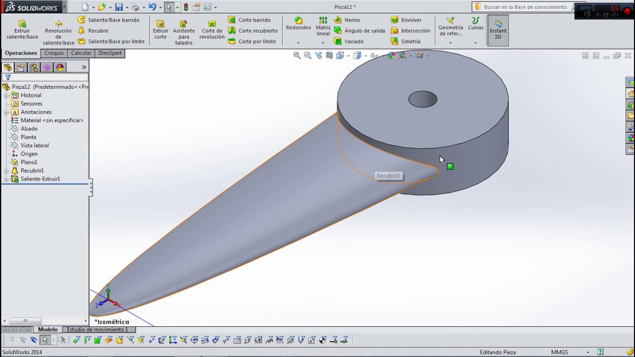
Task: Expand feature manager tabs chevron
Action: click(x=84, y=67)
